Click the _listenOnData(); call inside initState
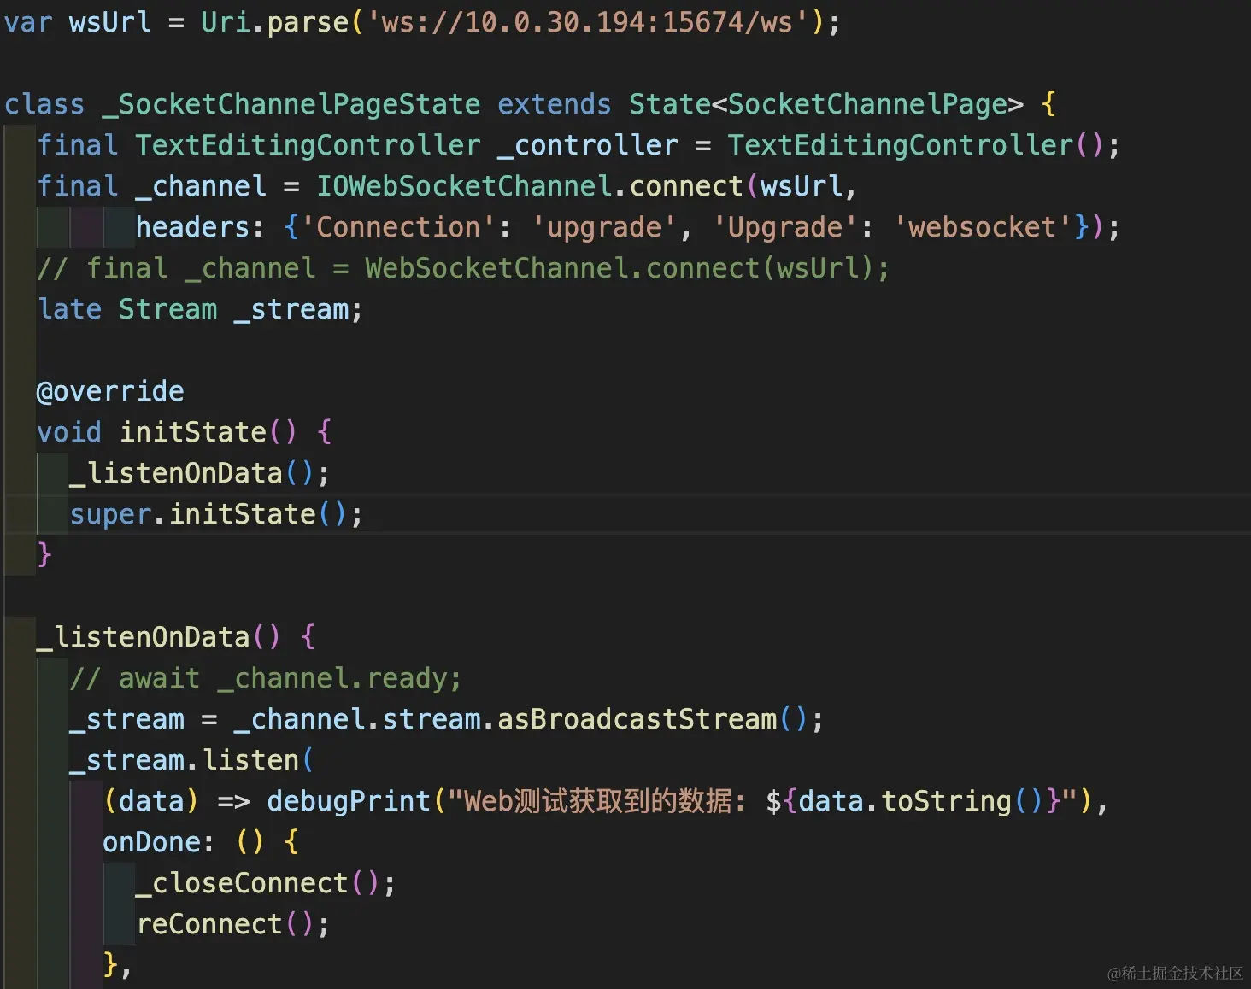 tap(200, 473)
